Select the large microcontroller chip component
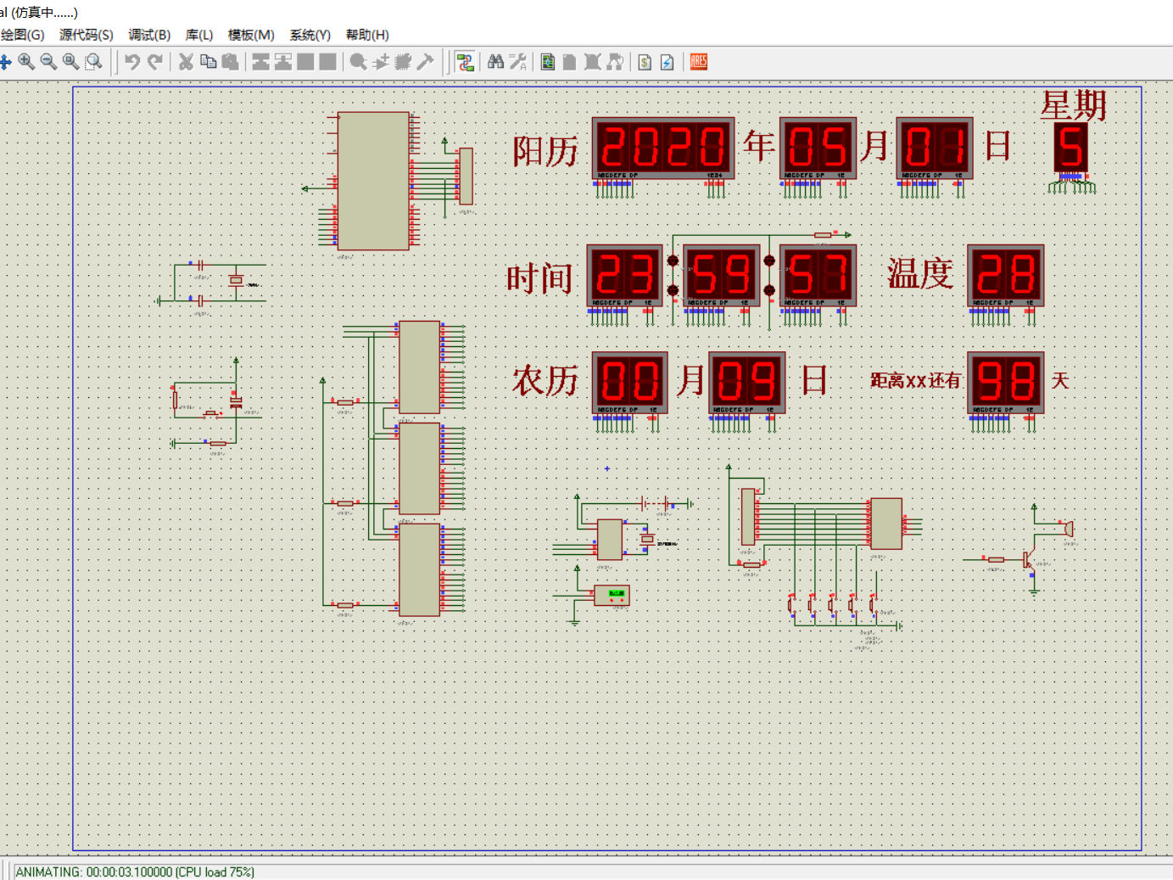Image resolution: width=1173 pixels, height=880 pixels. [373, 181]
